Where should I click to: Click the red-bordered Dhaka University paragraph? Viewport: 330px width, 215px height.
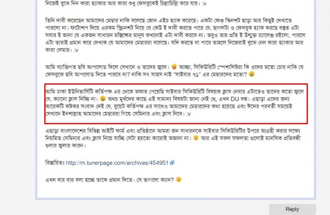176,104
